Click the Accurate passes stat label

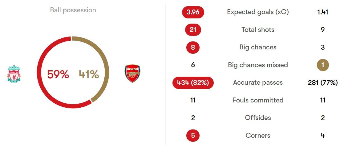click(x=258, y=83)
